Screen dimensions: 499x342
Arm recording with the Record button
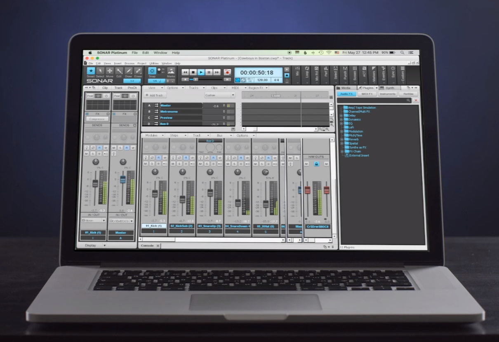(227, 72)
